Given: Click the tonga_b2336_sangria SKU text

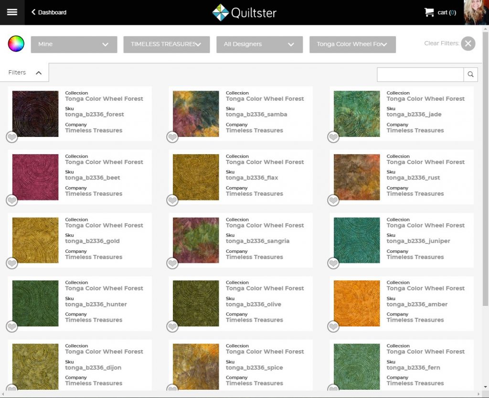Looking at the screenshot, I should pyautogui.click(x=257, y=241).
